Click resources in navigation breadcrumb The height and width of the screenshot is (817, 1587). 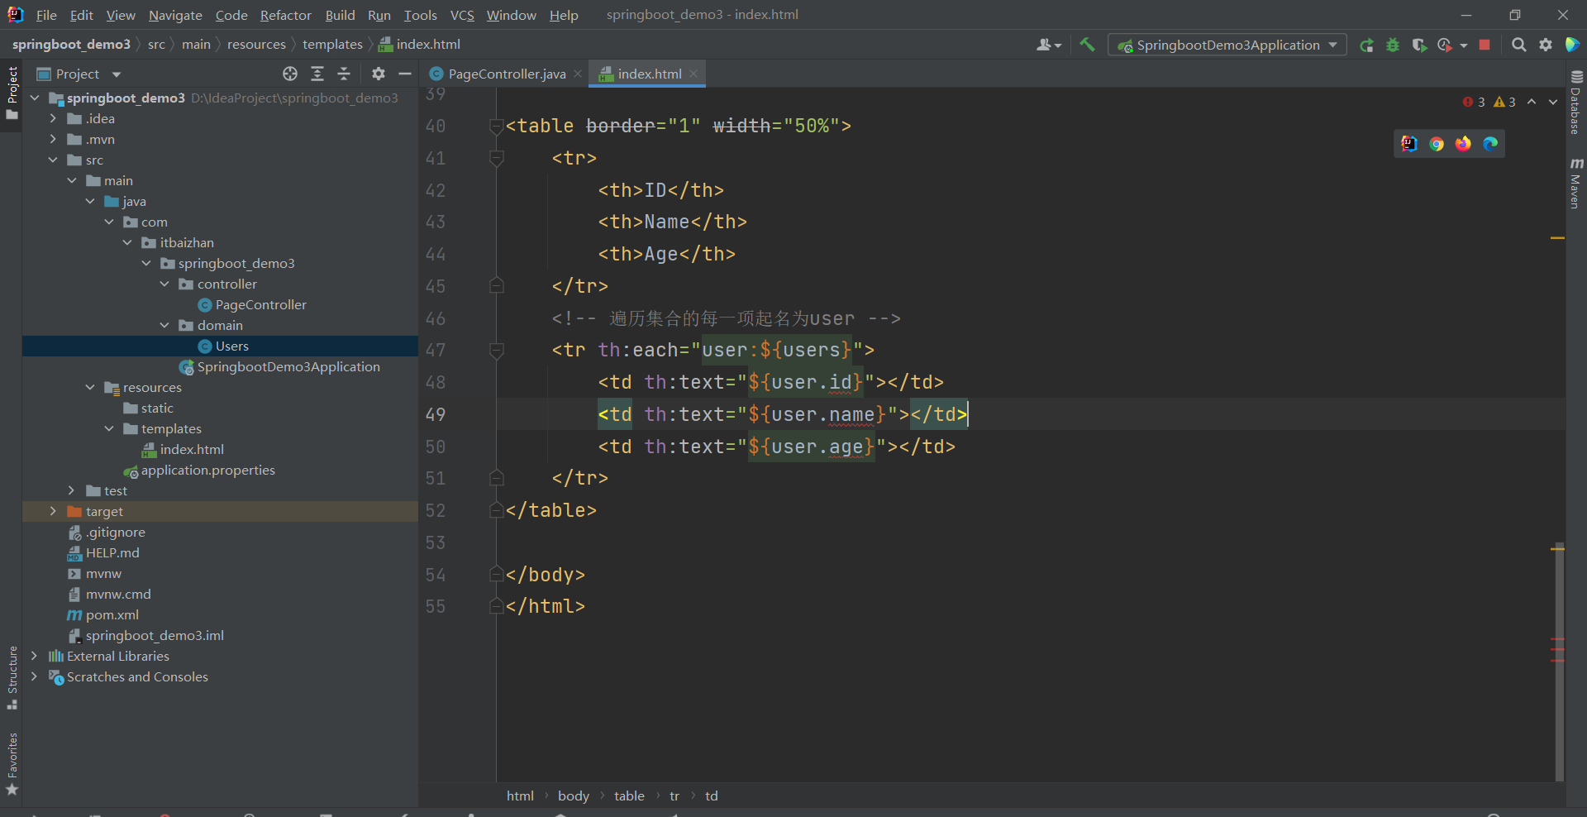256,45
